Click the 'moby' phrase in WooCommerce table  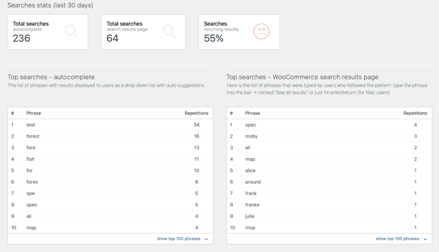pos(251,136)
